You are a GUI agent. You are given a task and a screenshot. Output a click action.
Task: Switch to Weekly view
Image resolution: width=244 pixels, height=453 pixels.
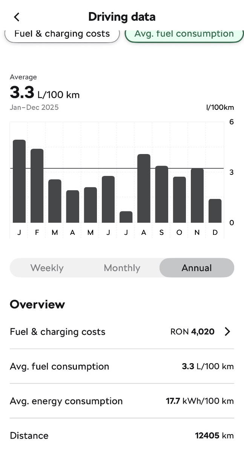(x=47, y=268)
